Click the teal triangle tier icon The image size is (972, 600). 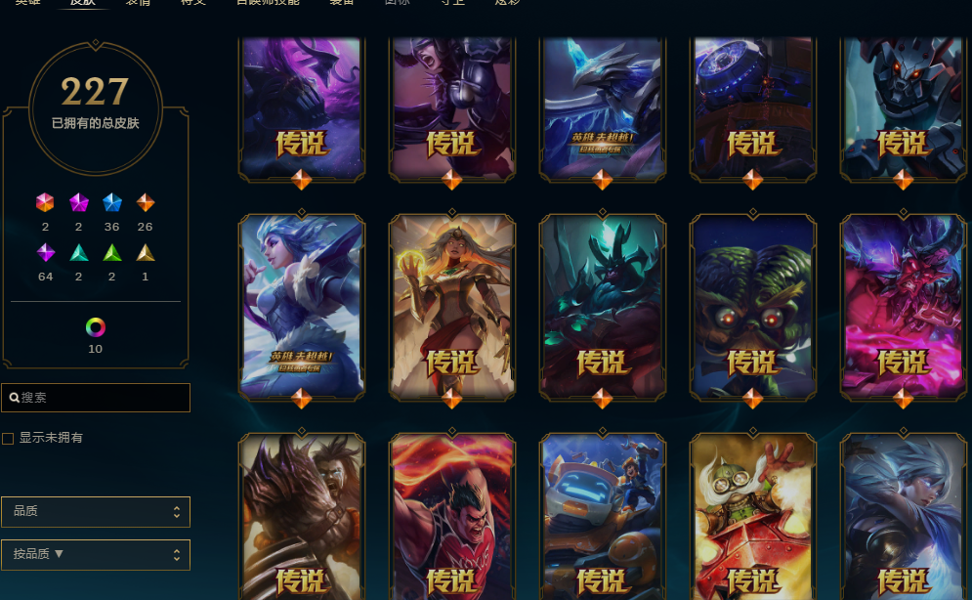(x=79, y=252)
